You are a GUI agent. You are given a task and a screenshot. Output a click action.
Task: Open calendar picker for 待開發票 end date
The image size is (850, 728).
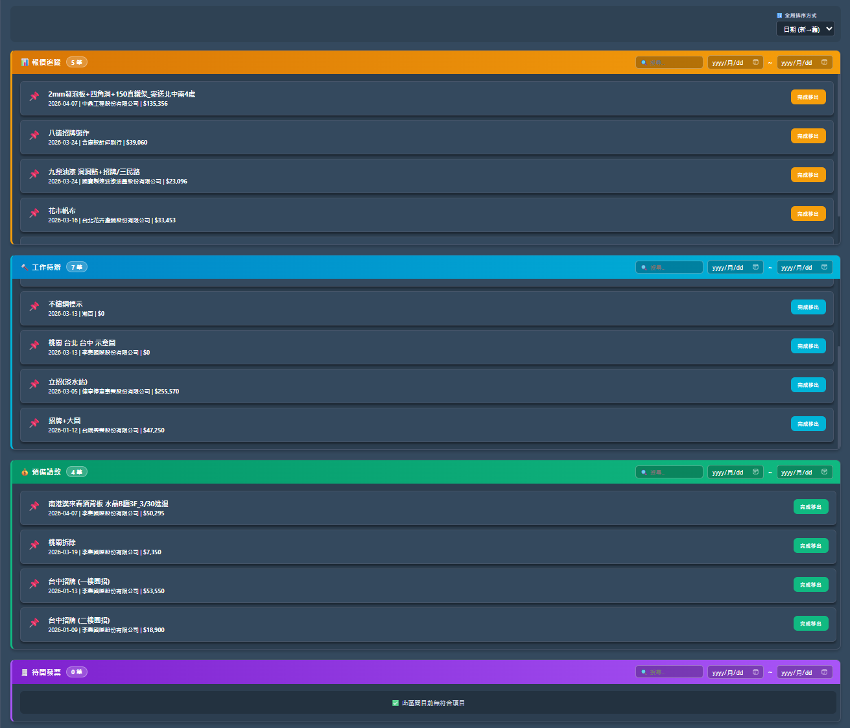(x=824, y=672)
